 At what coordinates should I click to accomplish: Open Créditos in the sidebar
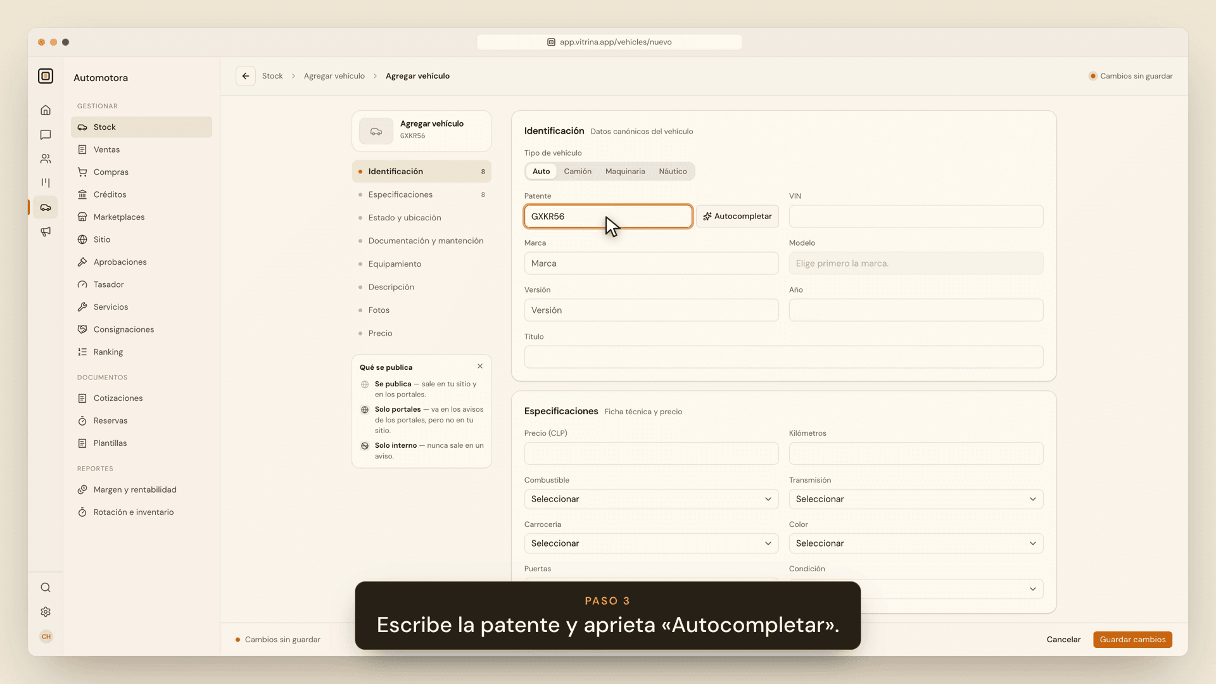pos(141,194)
